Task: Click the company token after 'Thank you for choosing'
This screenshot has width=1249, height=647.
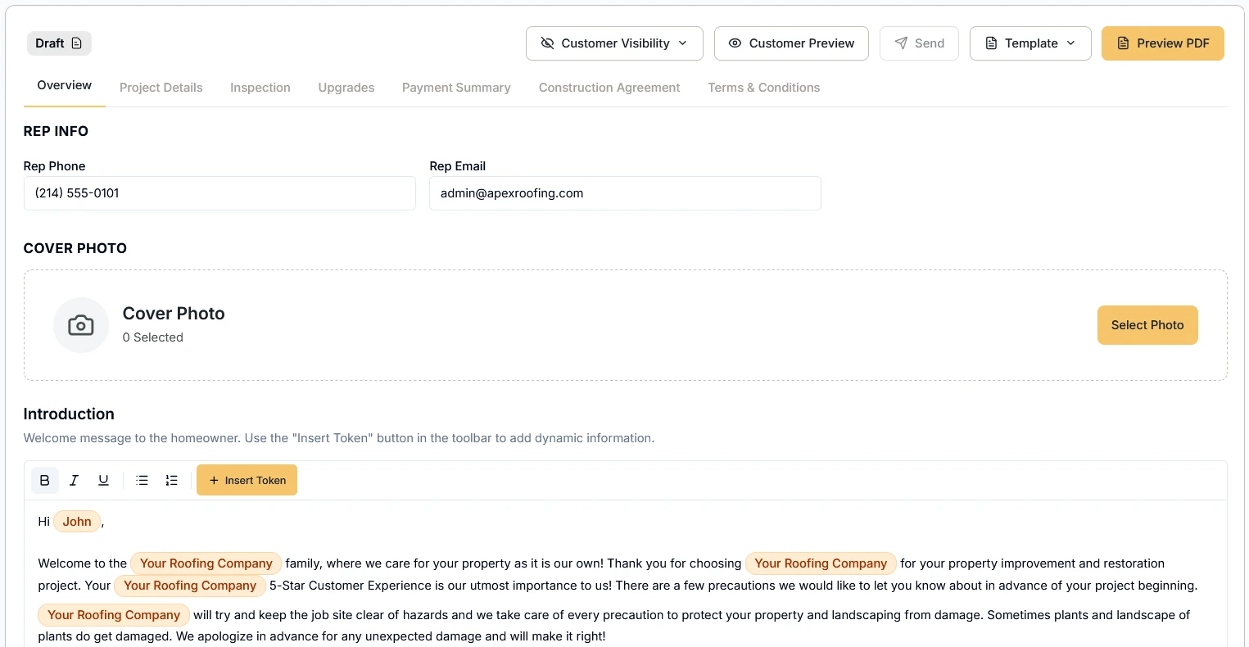Action: [821, 563]
